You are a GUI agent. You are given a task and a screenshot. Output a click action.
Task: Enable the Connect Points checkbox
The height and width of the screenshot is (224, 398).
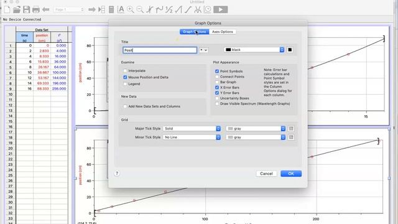pos(217,77)
